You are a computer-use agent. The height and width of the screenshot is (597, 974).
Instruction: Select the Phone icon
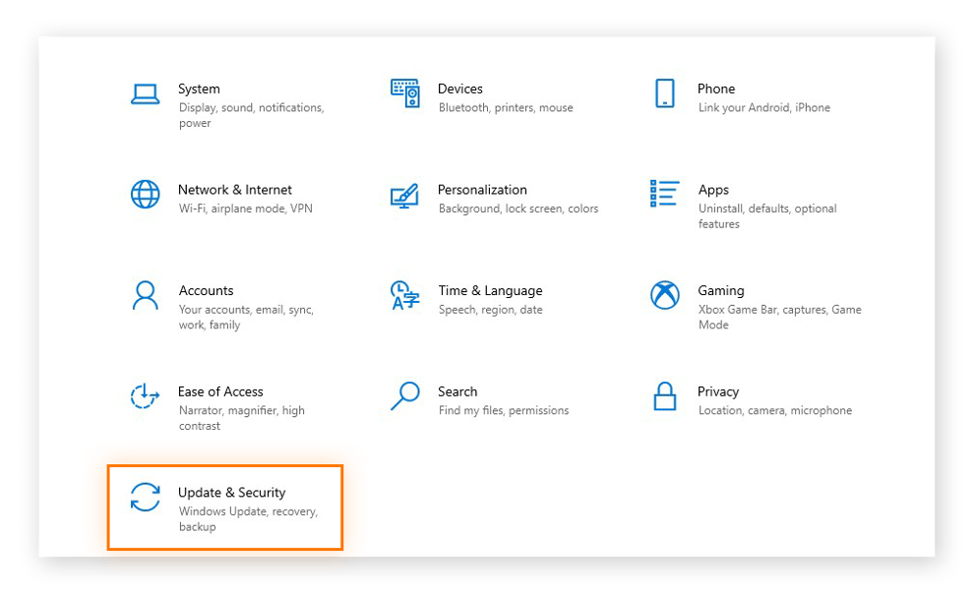(x=665, y=93)
